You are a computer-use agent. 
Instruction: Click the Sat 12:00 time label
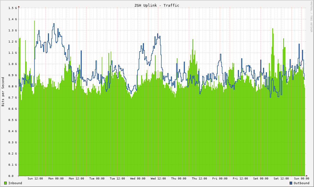pyautogui.click(x=281, y=179)
